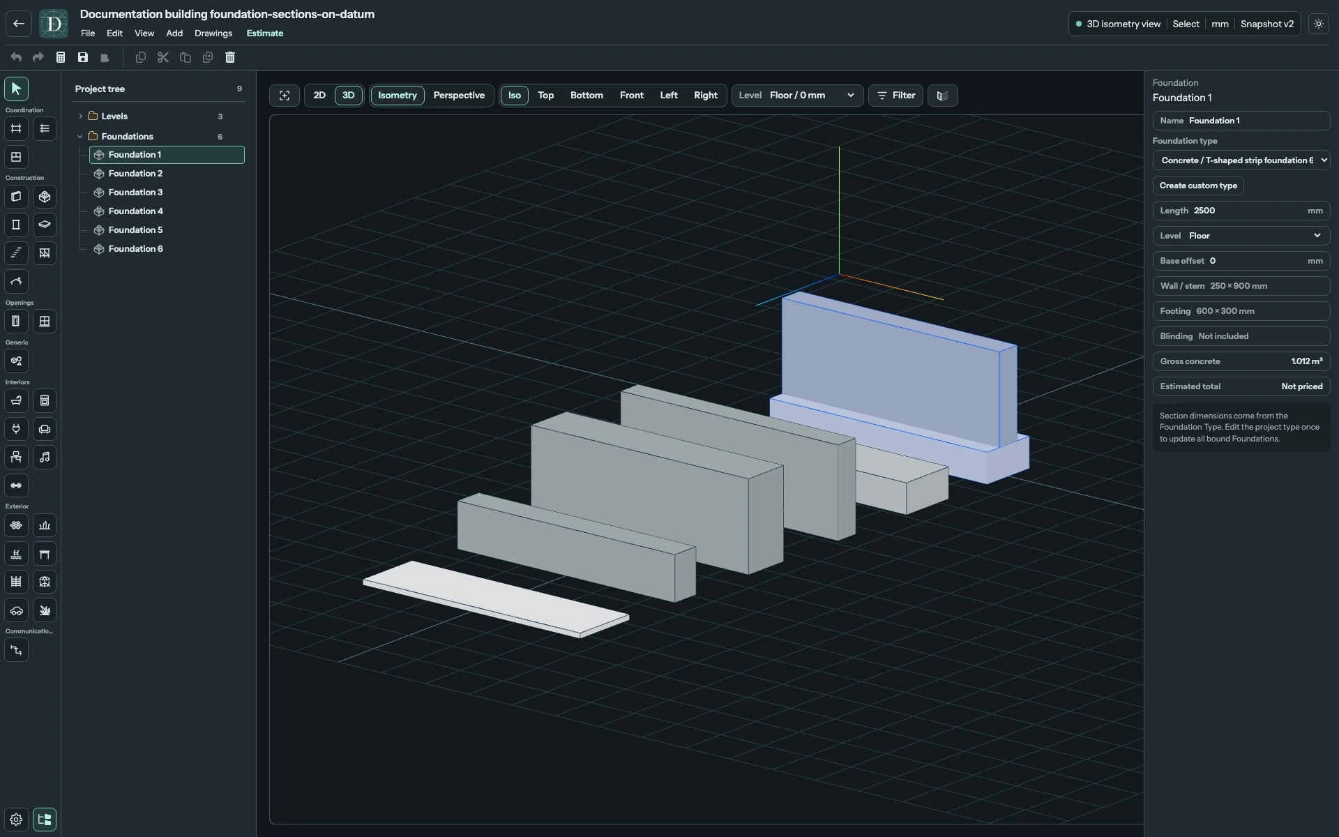Image resolution: width=1339 pixels, height=837 pixels.
Task: Choose the Iso view orientation
Action: (515, 96)
